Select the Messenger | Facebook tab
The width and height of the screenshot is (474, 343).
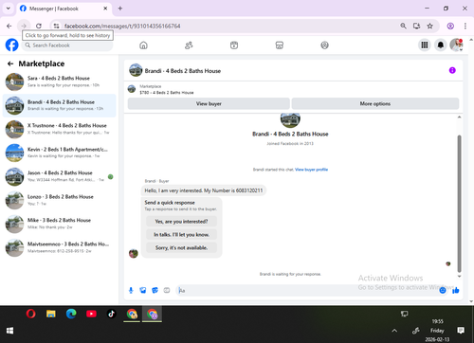[64, 9]
